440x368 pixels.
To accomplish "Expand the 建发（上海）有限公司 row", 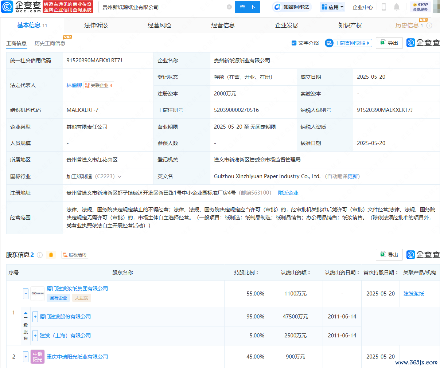I will [x=35, y=336].
